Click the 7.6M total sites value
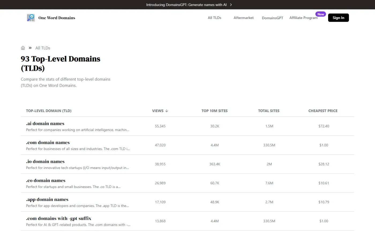The image size is (375, 234). [269, 183]
